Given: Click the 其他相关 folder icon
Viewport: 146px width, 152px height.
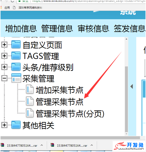Looking at the screenshot, I should pos(16,125).
